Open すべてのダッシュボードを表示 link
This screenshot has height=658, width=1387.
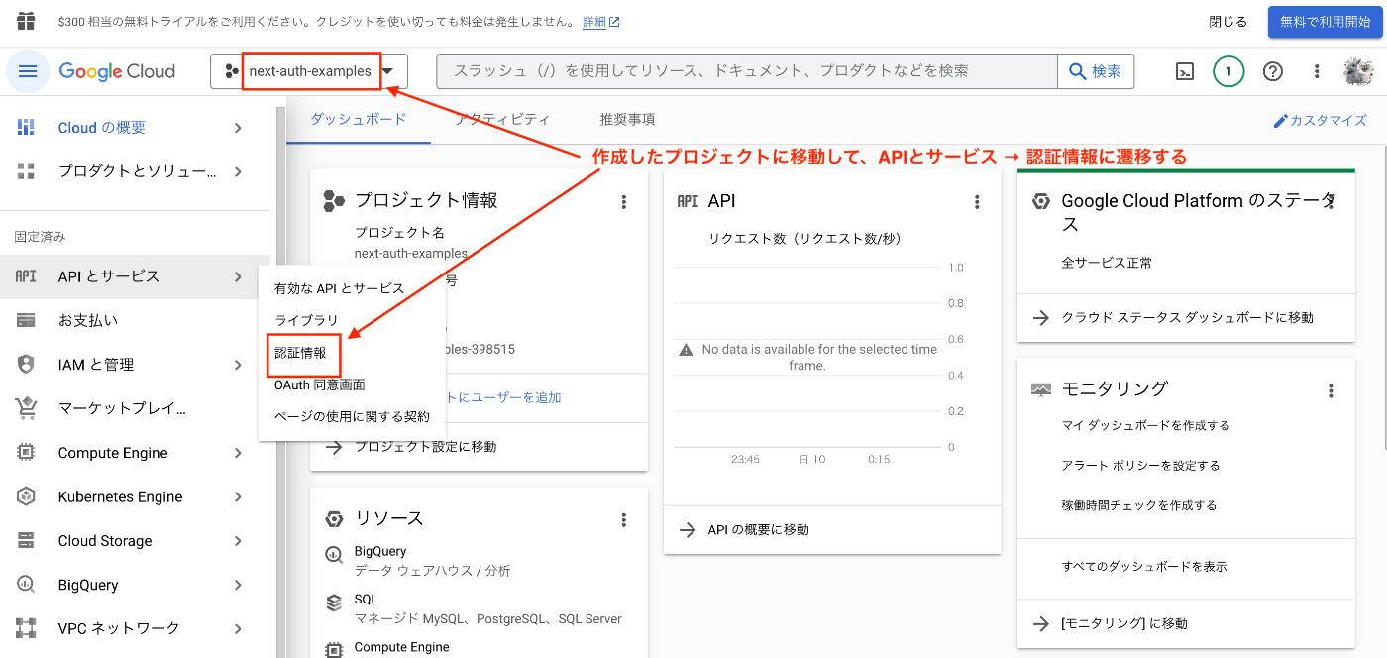(1143, 567)
